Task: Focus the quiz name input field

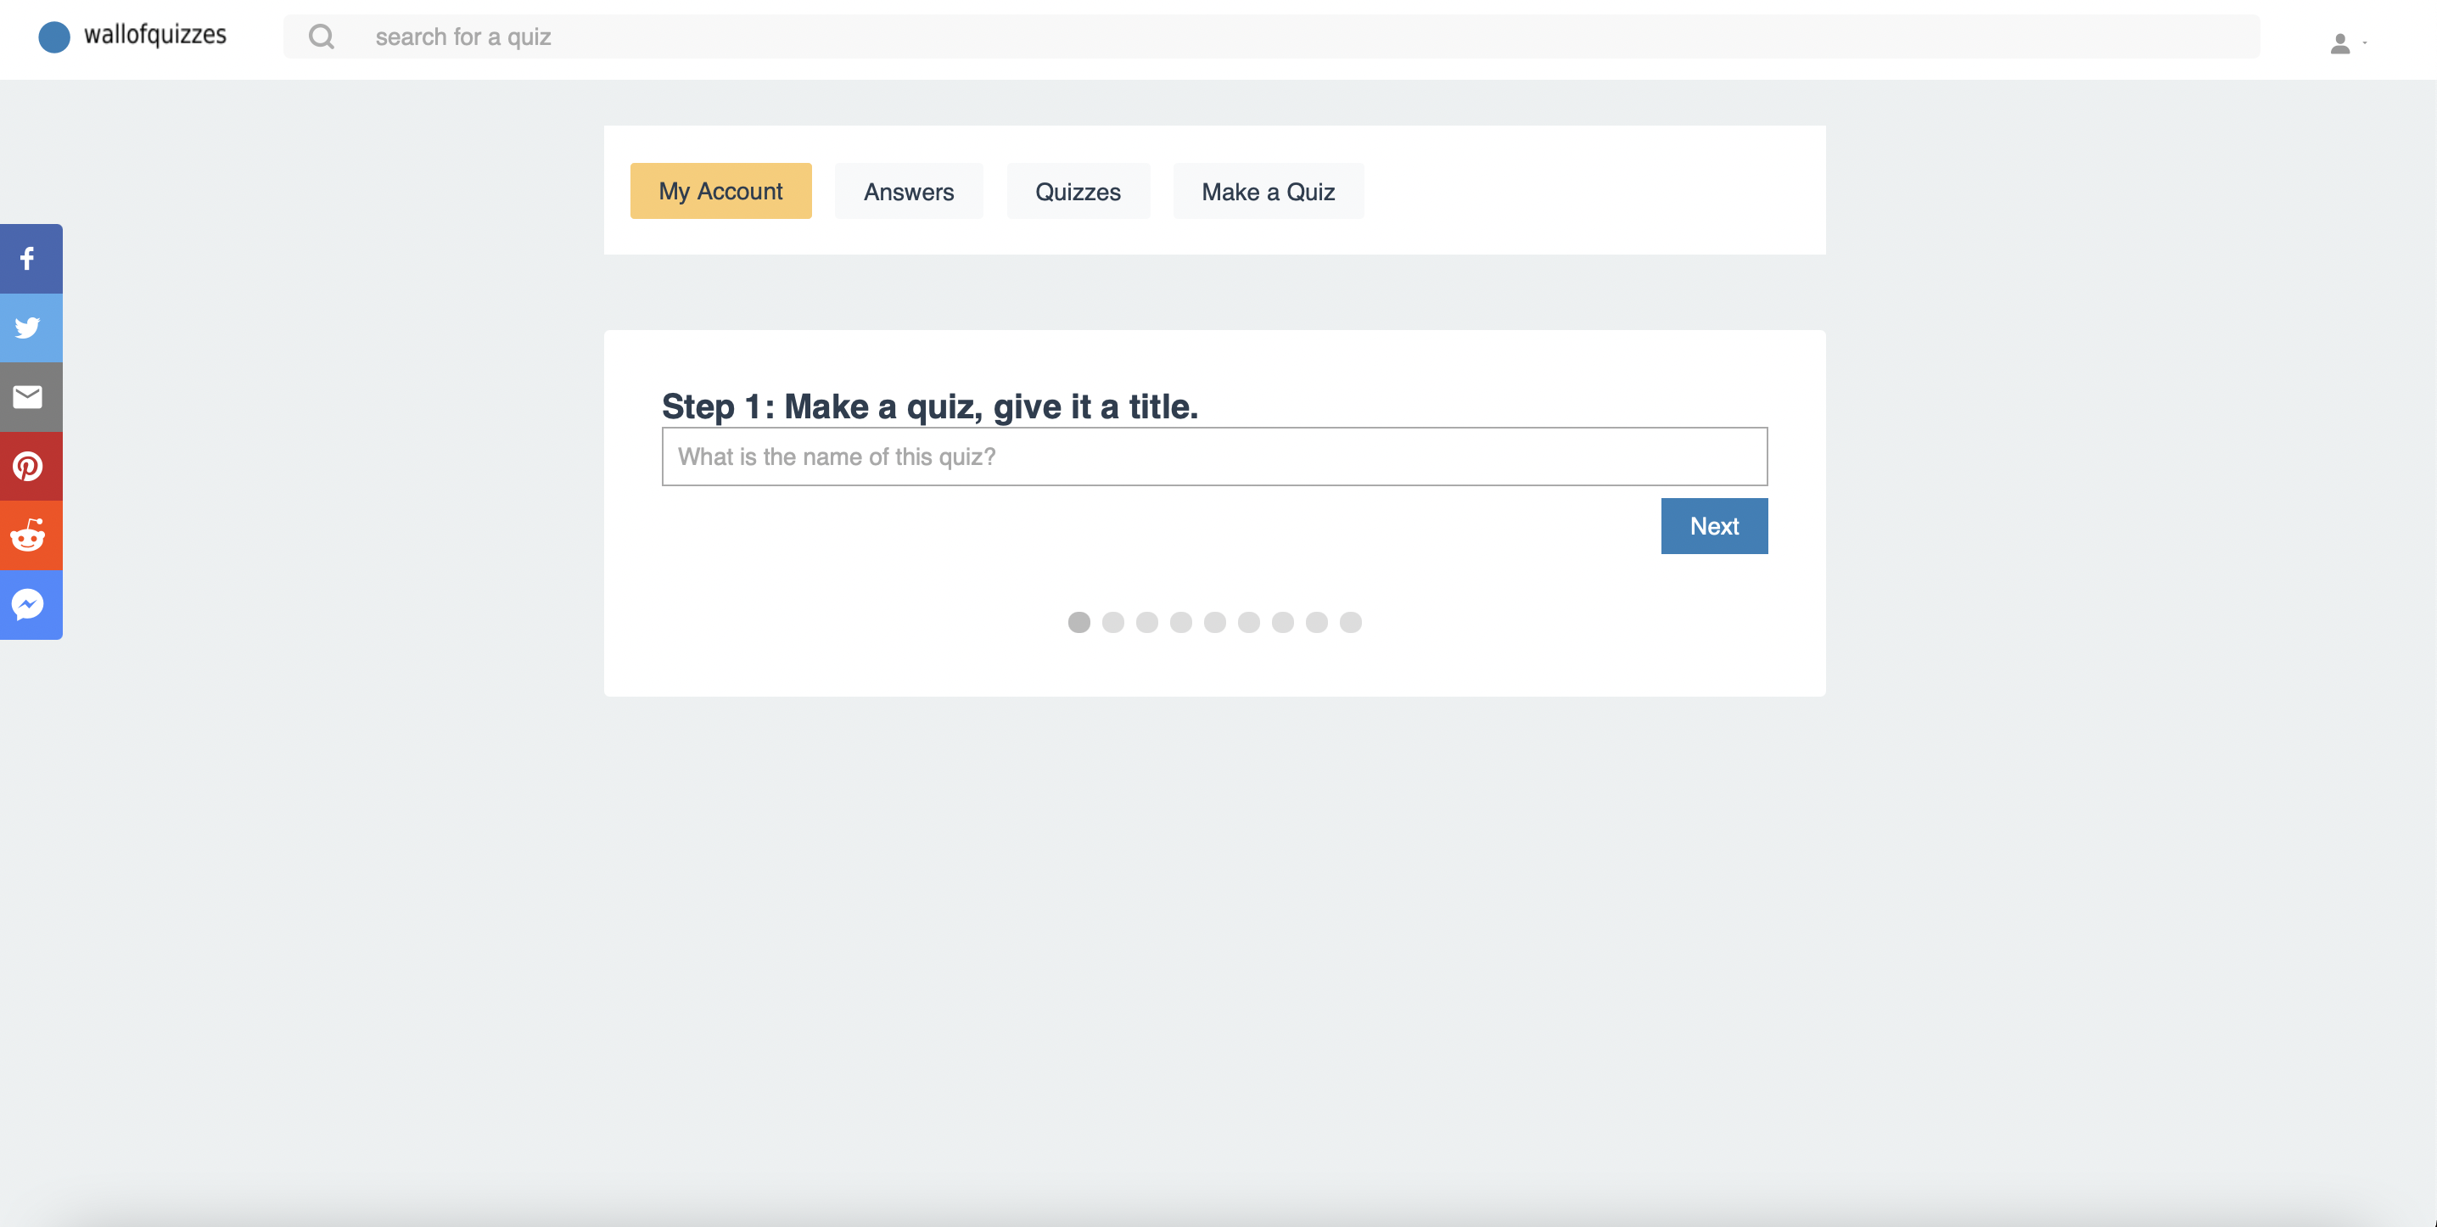Action: coord(1213,457)
